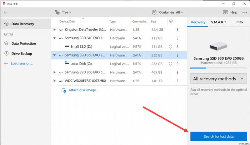
Task: Click the Drive Backup clock icon
Action: pos(6,53)
